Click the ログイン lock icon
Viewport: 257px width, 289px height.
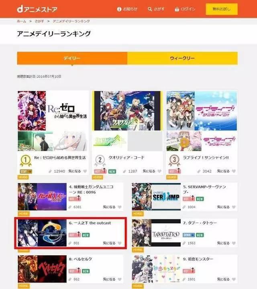coord(177,9)
